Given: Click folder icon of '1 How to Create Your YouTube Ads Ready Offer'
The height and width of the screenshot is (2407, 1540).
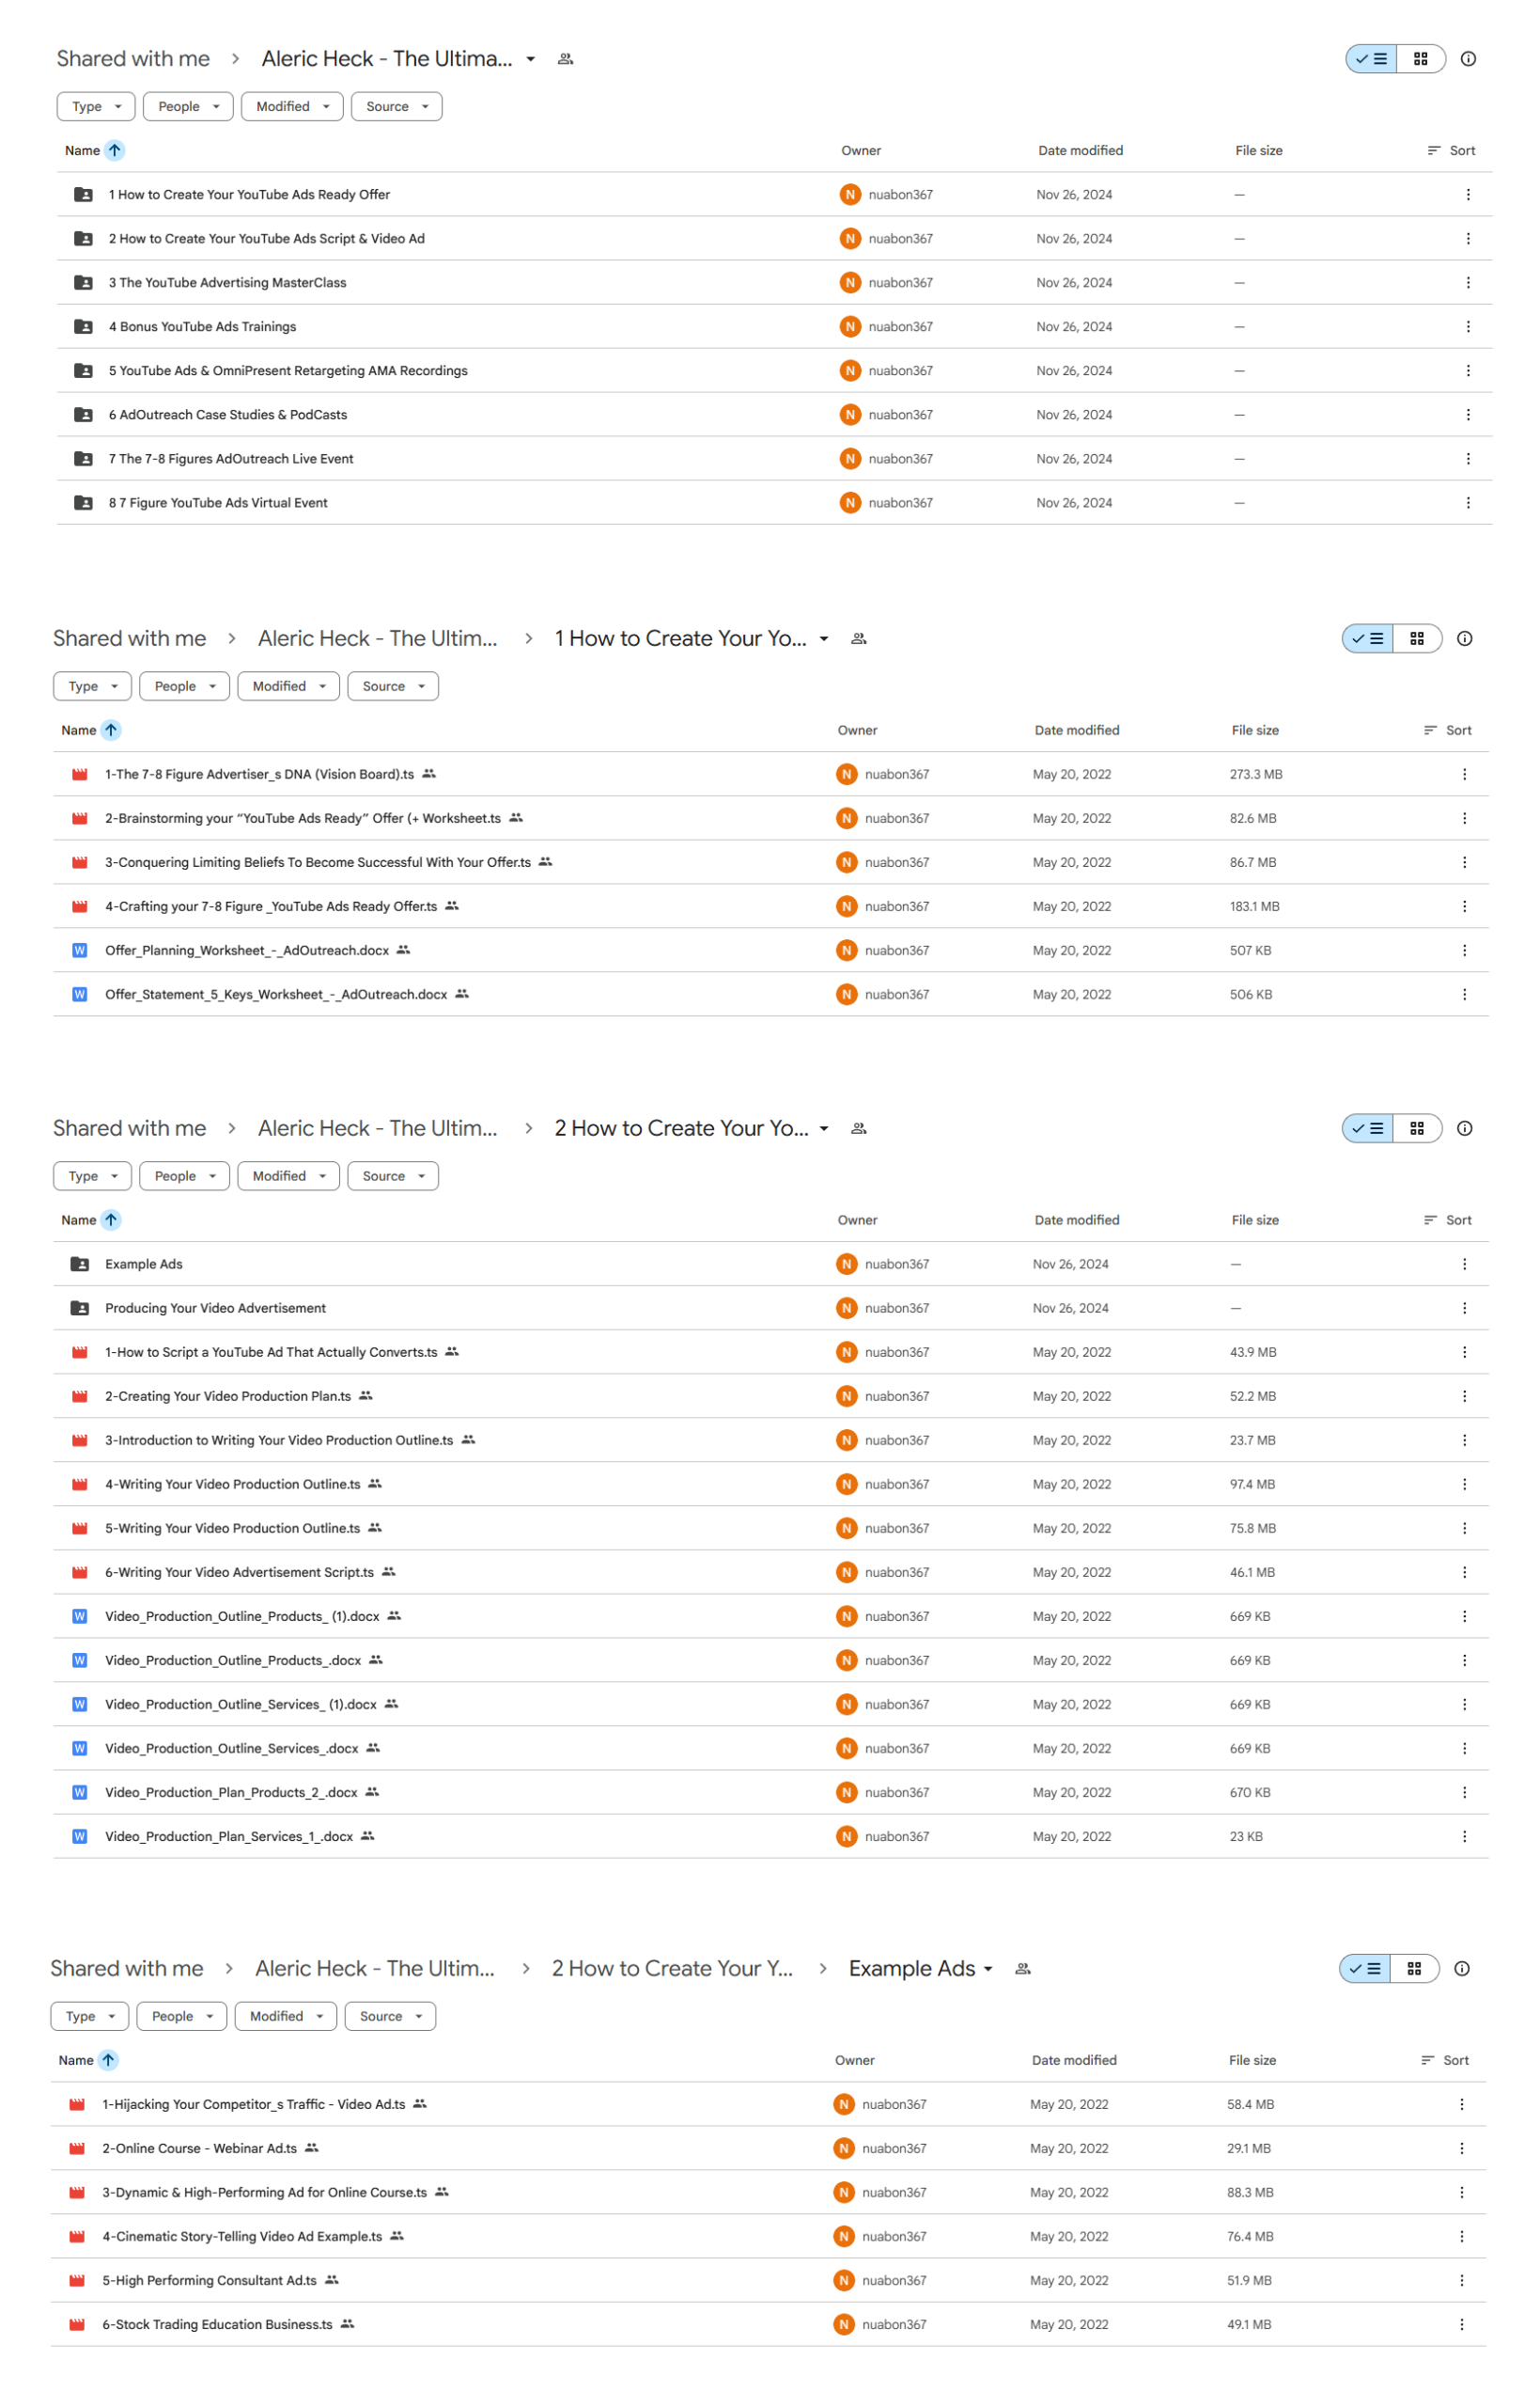Looking at the screenshot, I should [x=84, y=194].
